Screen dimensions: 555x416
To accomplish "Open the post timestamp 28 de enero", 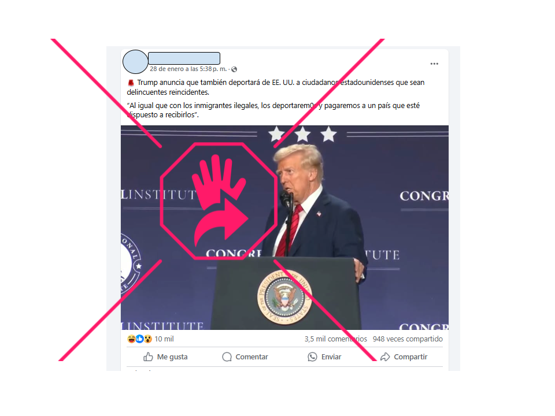I will [x=188, y=69].
